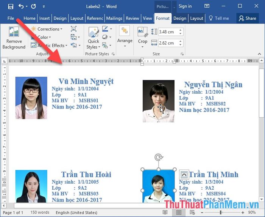This screenshot has width=265, height=217.
Task: Click the Layout Options icon beside selected photo
Action: tap(184, 174)
